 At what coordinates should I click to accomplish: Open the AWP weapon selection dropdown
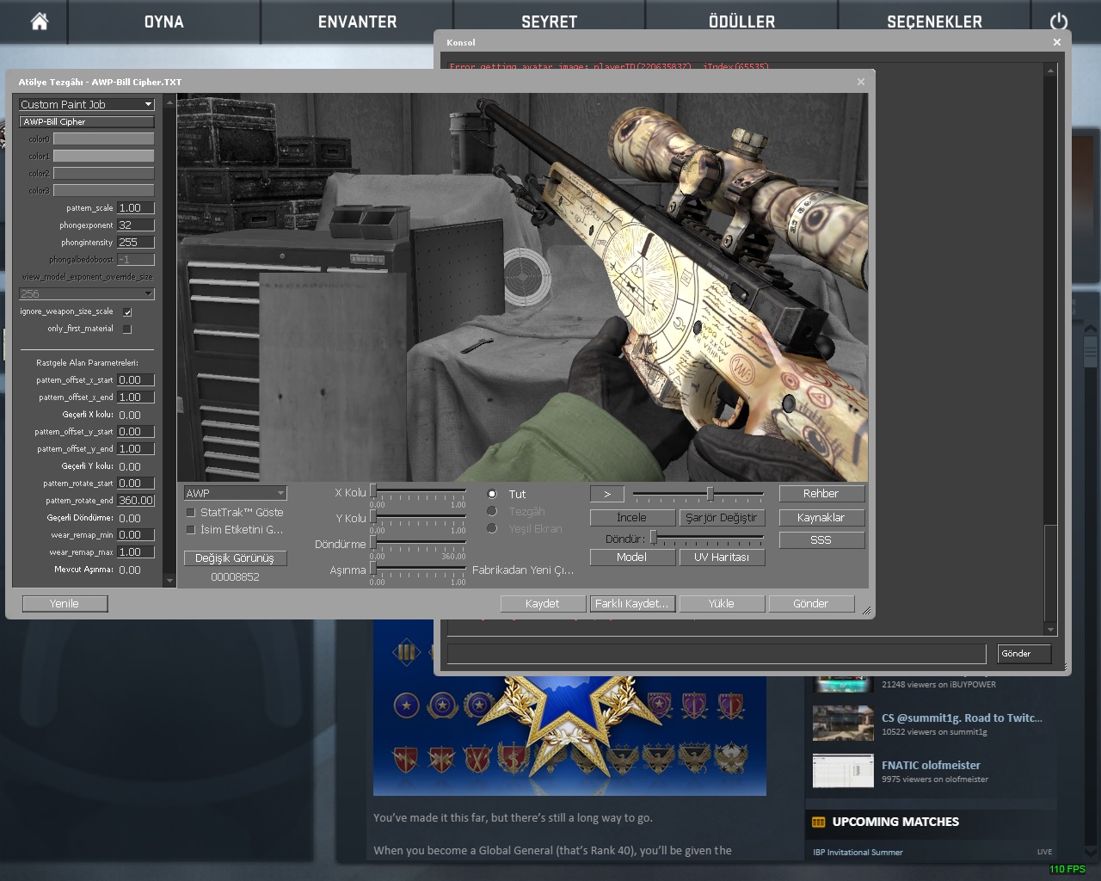[236, 493]
